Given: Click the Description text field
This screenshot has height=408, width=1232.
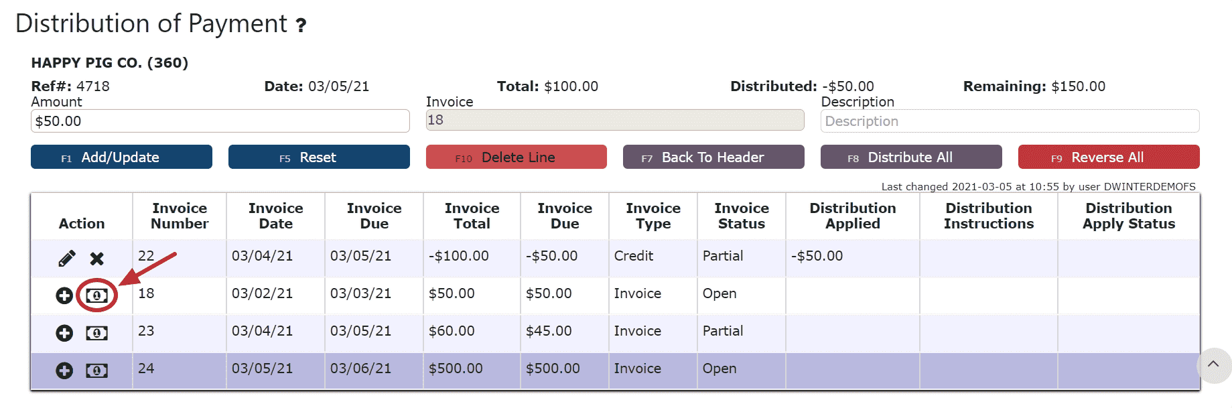Looking at the screenshot, I should tap(1009, 121).
